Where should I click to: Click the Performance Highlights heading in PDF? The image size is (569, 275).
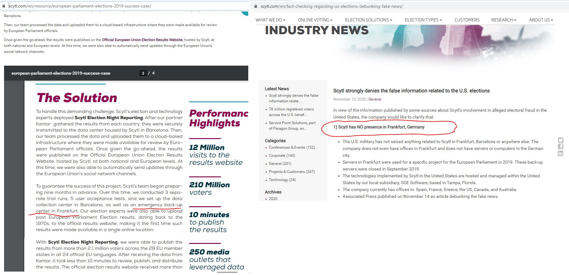[x=219, y=118]
